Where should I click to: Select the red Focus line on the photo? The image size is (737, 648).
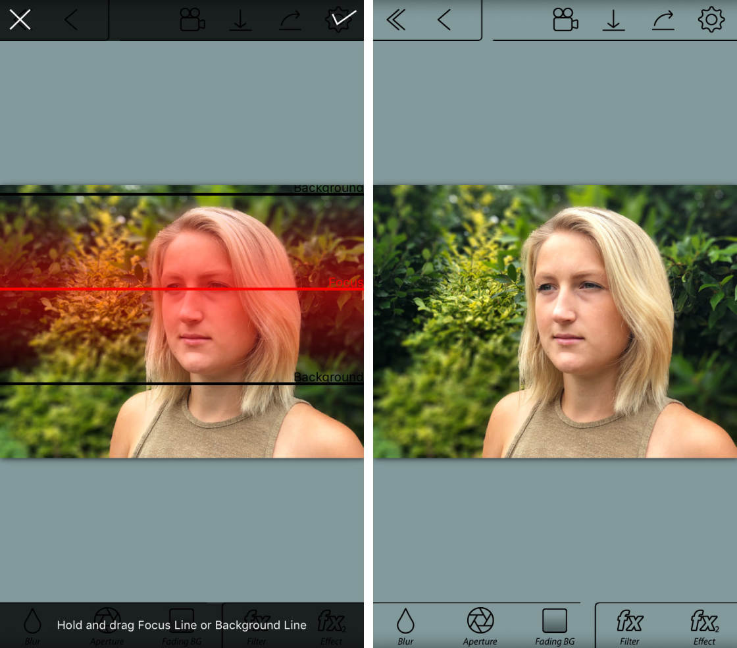[x=182, y=288]
